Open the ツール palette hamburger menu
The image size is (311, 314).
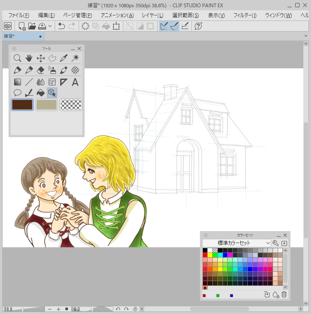point(14,48)
